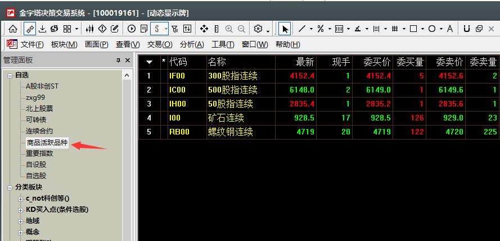The height and width of the screenshot is (241, 500).
Task: Click the 名称 column header
Action: click(x=241, y=62)
